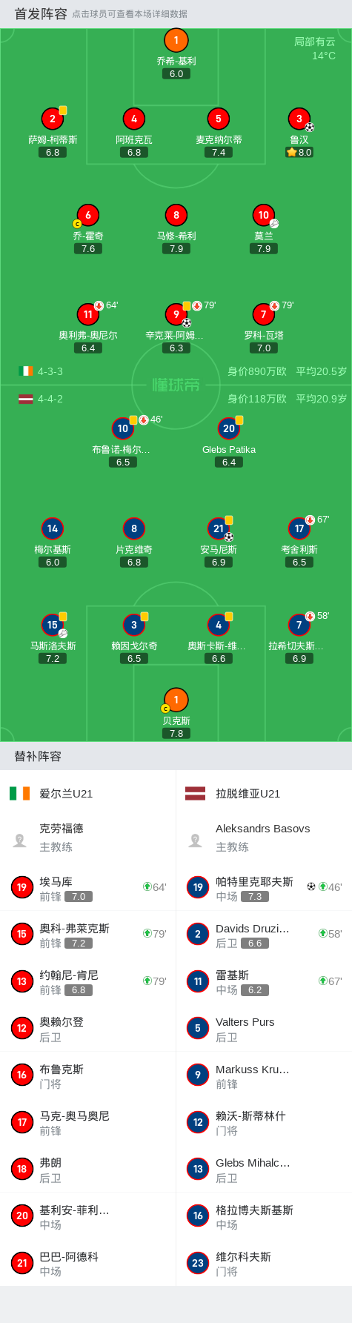Open Glebs Patika number 20 icon
The height and width of the screenshot is (1323, 352).
click(229, 428)
